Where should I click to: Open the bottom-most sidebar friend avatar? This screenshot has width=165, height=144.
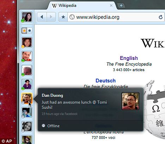pyautogui.click(x=27, y=140)
